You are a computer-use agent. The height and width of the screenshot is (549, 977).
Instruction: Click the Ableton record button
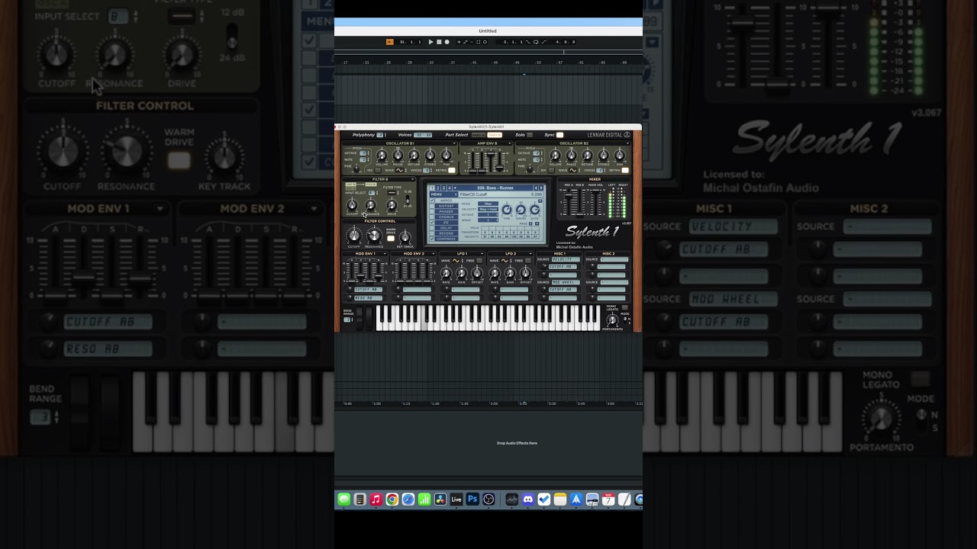(447, 42)
